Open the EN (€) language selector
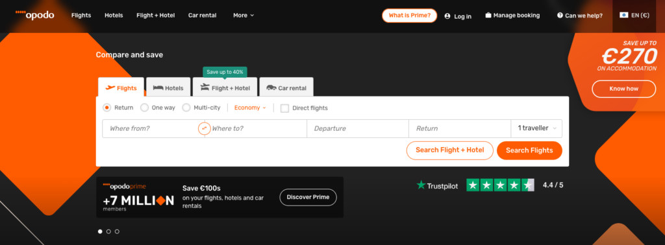 634,16
